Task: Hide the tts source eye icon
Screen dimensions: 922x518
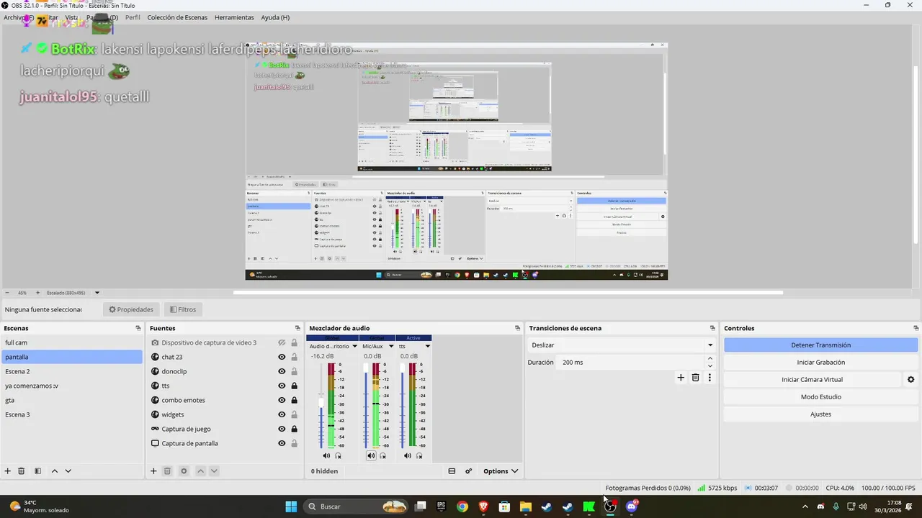Action: pos(282,386)
